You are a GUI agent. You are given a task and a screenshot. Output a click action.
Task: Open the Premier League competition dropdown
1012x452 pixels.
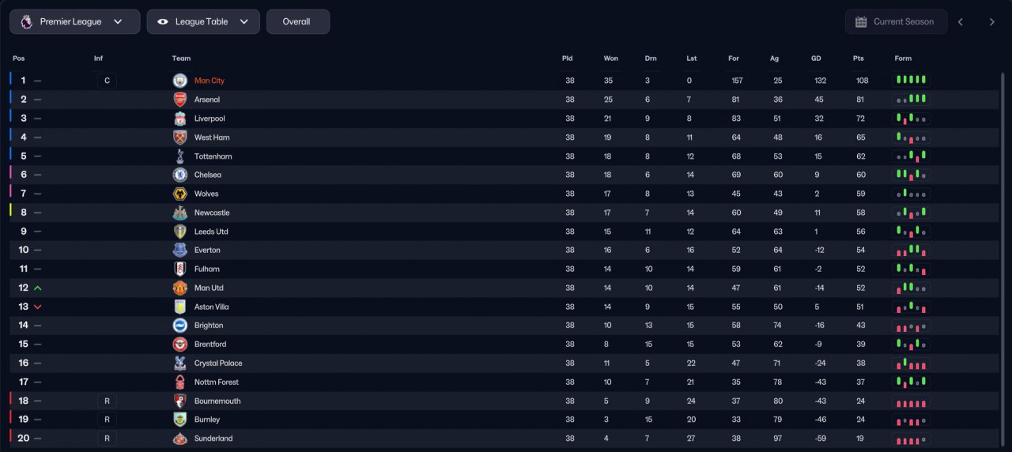coord(75,22)
